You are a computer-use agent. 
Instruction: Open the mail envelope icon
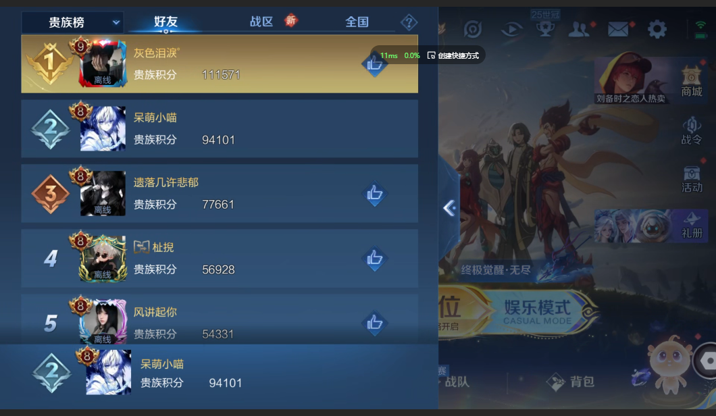(x=618, y=30)
